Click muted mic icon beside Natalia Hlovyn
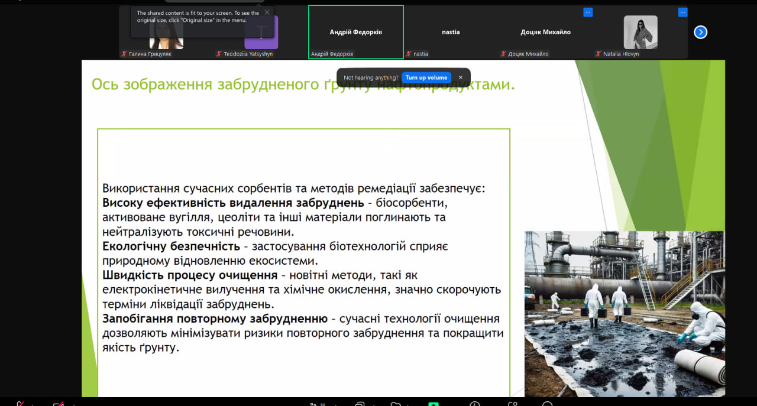The height and width of the screenshot is (406, 757). (599, 54)
